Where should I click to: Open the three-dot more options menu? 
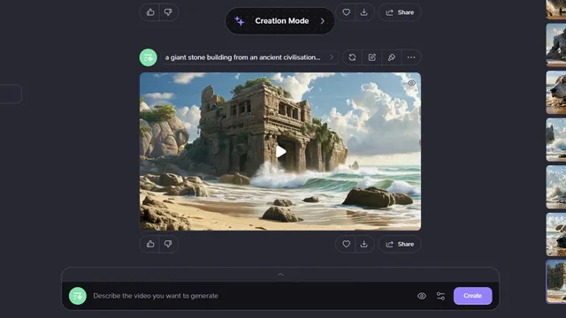tap(411, 57)
